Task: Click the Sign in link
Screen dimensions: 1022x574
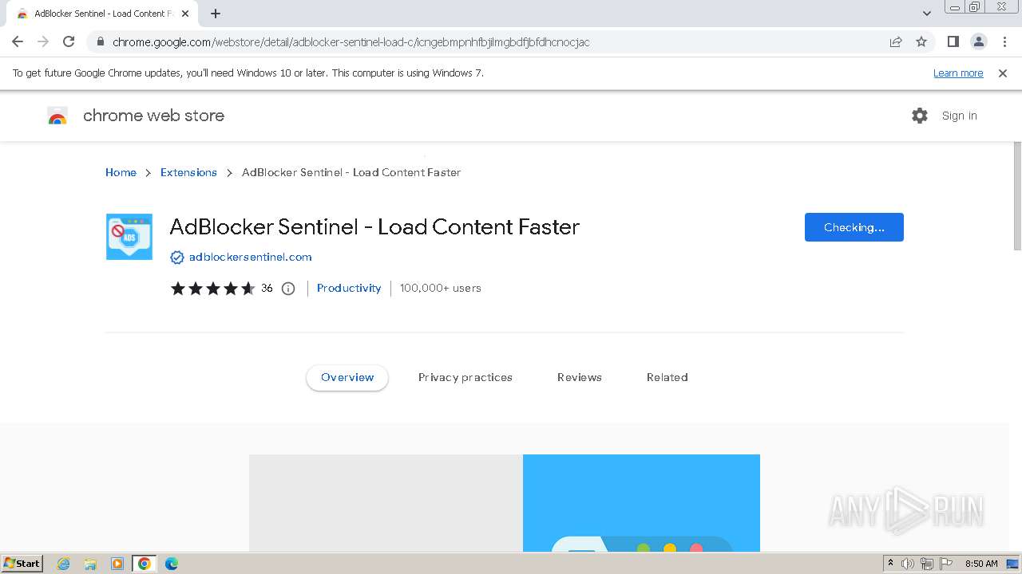Action: (959, 116)
